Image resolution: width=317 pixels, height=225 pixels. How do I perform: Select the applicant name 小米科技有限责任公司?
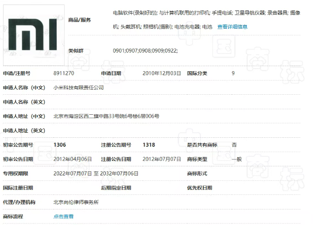[79, 87]
